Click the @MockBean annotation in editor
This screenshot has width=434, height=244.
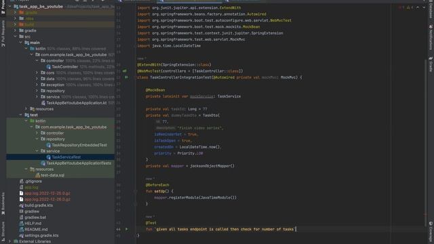point(155,90)
